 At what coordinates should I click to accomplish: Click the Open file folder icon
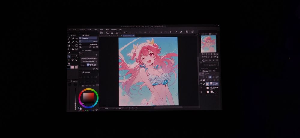(x=112, y=33)
